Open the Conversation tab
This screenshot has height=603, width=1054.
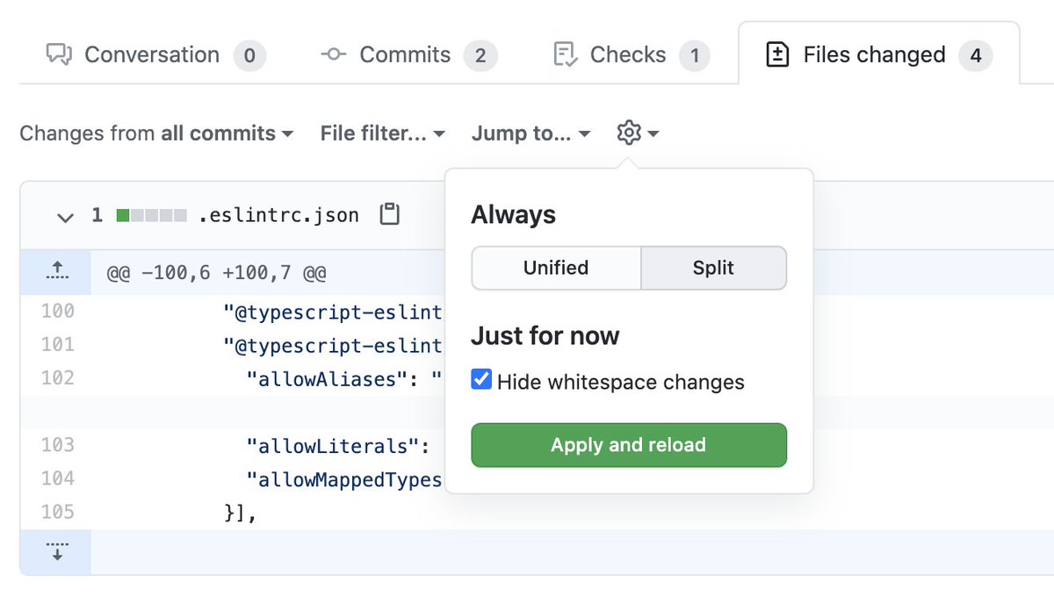click(x=155, y=55)
